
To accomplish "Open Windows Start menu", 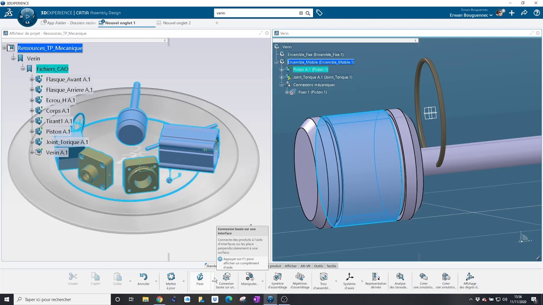I will coord(7,299).
